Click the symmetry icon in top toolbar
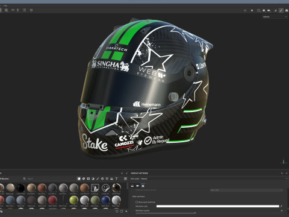 pos(13,10)
